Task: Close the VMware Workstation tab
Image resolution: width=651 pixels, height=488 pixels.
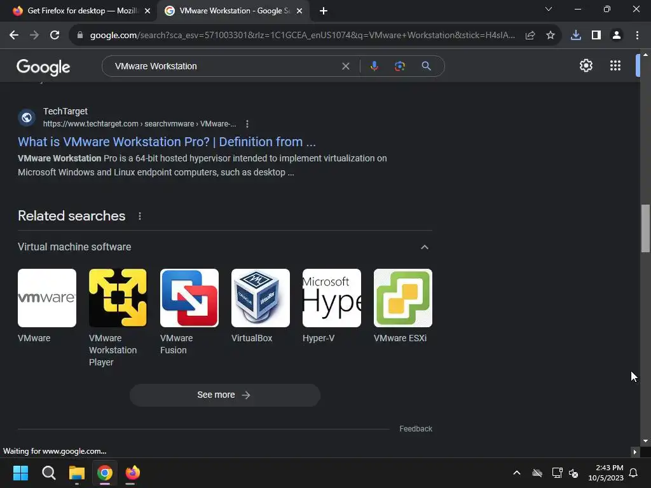Action: point(299,11)
